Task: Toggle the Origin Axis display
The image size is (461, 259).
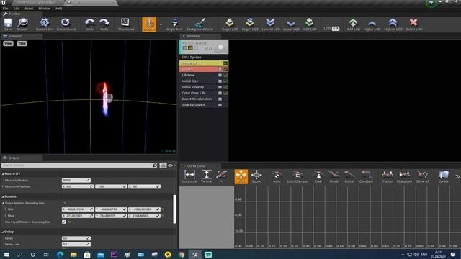Action: (174, 24)
